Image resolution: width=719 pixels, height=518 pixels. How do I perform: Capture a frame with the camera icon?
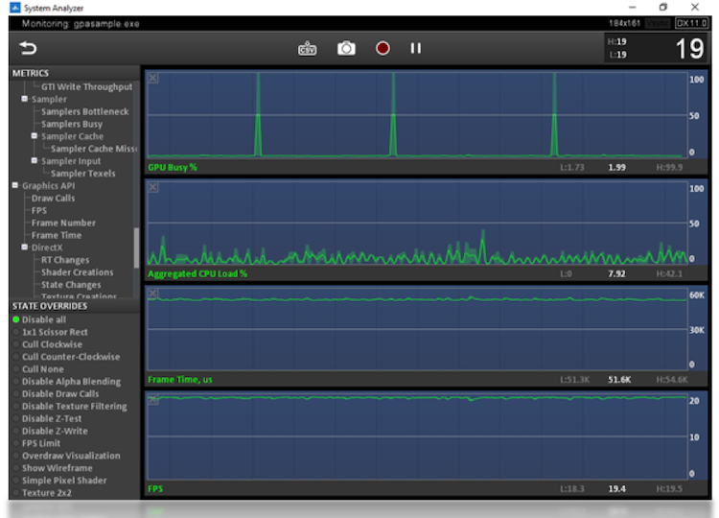point(346,48)
